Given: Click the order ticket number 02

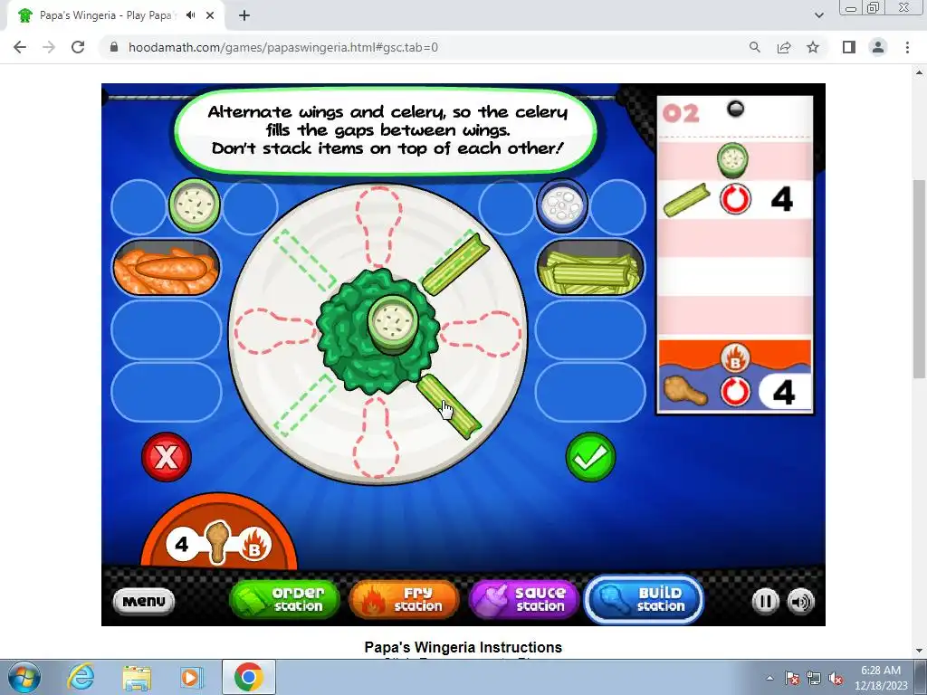Looking at the screenshot, I should 681,113.
